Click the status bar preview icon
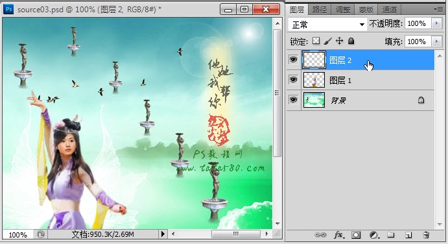The width and height of the screenshot is (448, 244). tap(41, 234)
